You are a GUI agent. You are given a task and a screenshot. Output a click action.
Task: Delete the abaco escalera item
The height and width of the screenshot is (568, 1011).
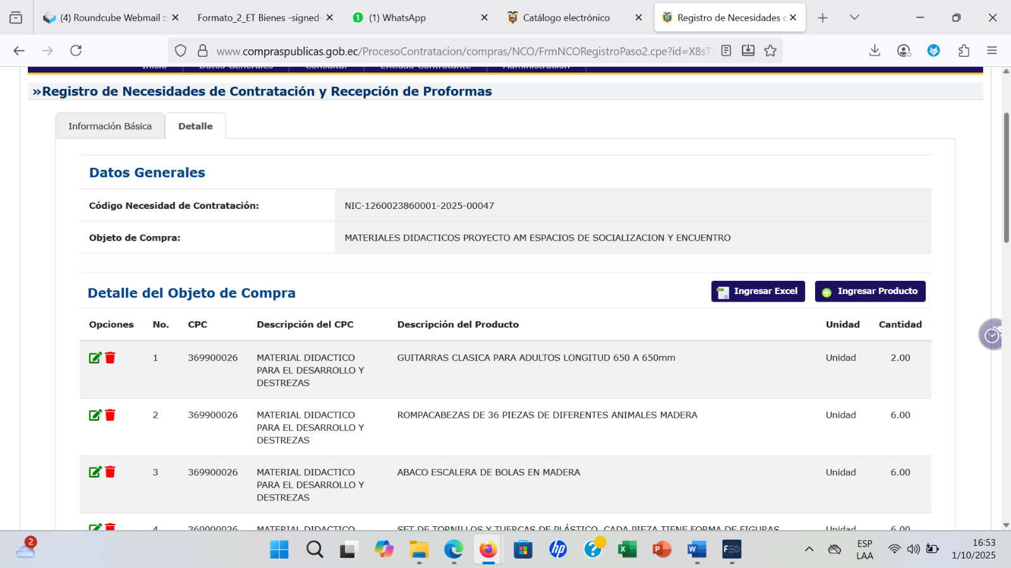[x=110, y=472]
